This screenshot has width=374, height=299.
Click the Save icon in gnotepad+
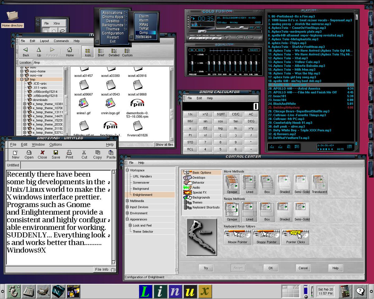[x=56, y=154]
